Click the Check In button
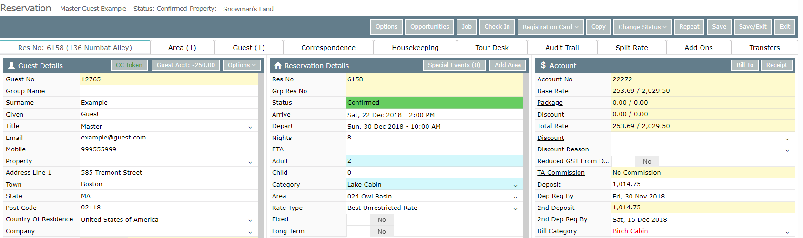The width and height of the screenshot is (803, 238). tap(497, 27)
